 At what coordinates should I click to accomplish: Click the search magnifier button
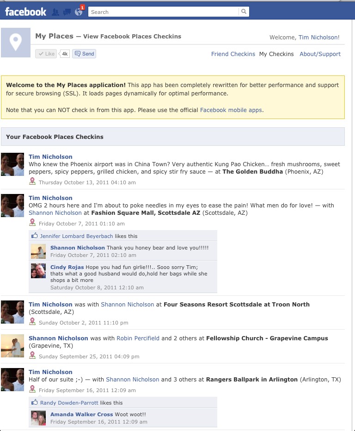tap(244, 12)
